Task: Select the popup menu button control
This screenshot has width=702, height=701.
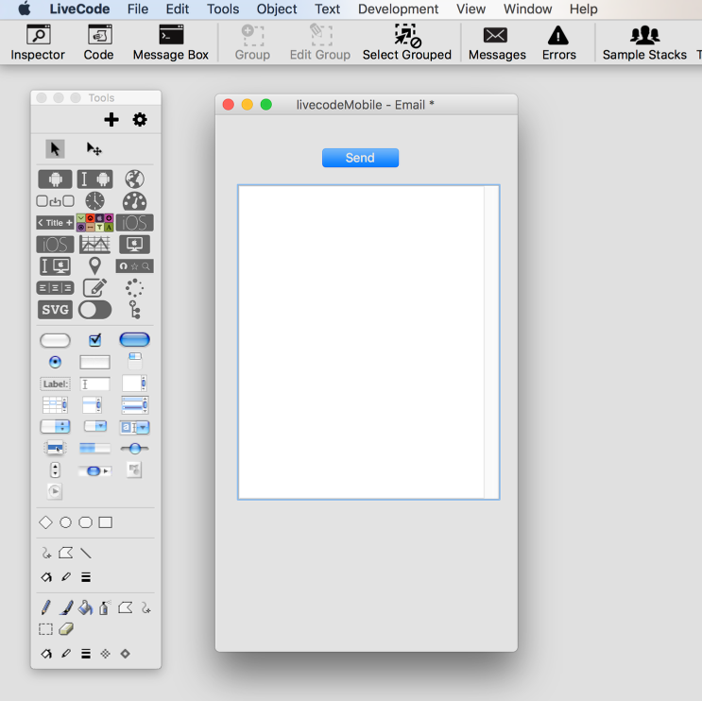Action: (x=55, y=448)
